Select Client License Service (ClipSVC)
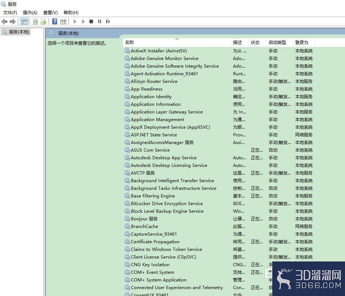Image resolution: width=345 pixels, height=296 pixels. 164,257
